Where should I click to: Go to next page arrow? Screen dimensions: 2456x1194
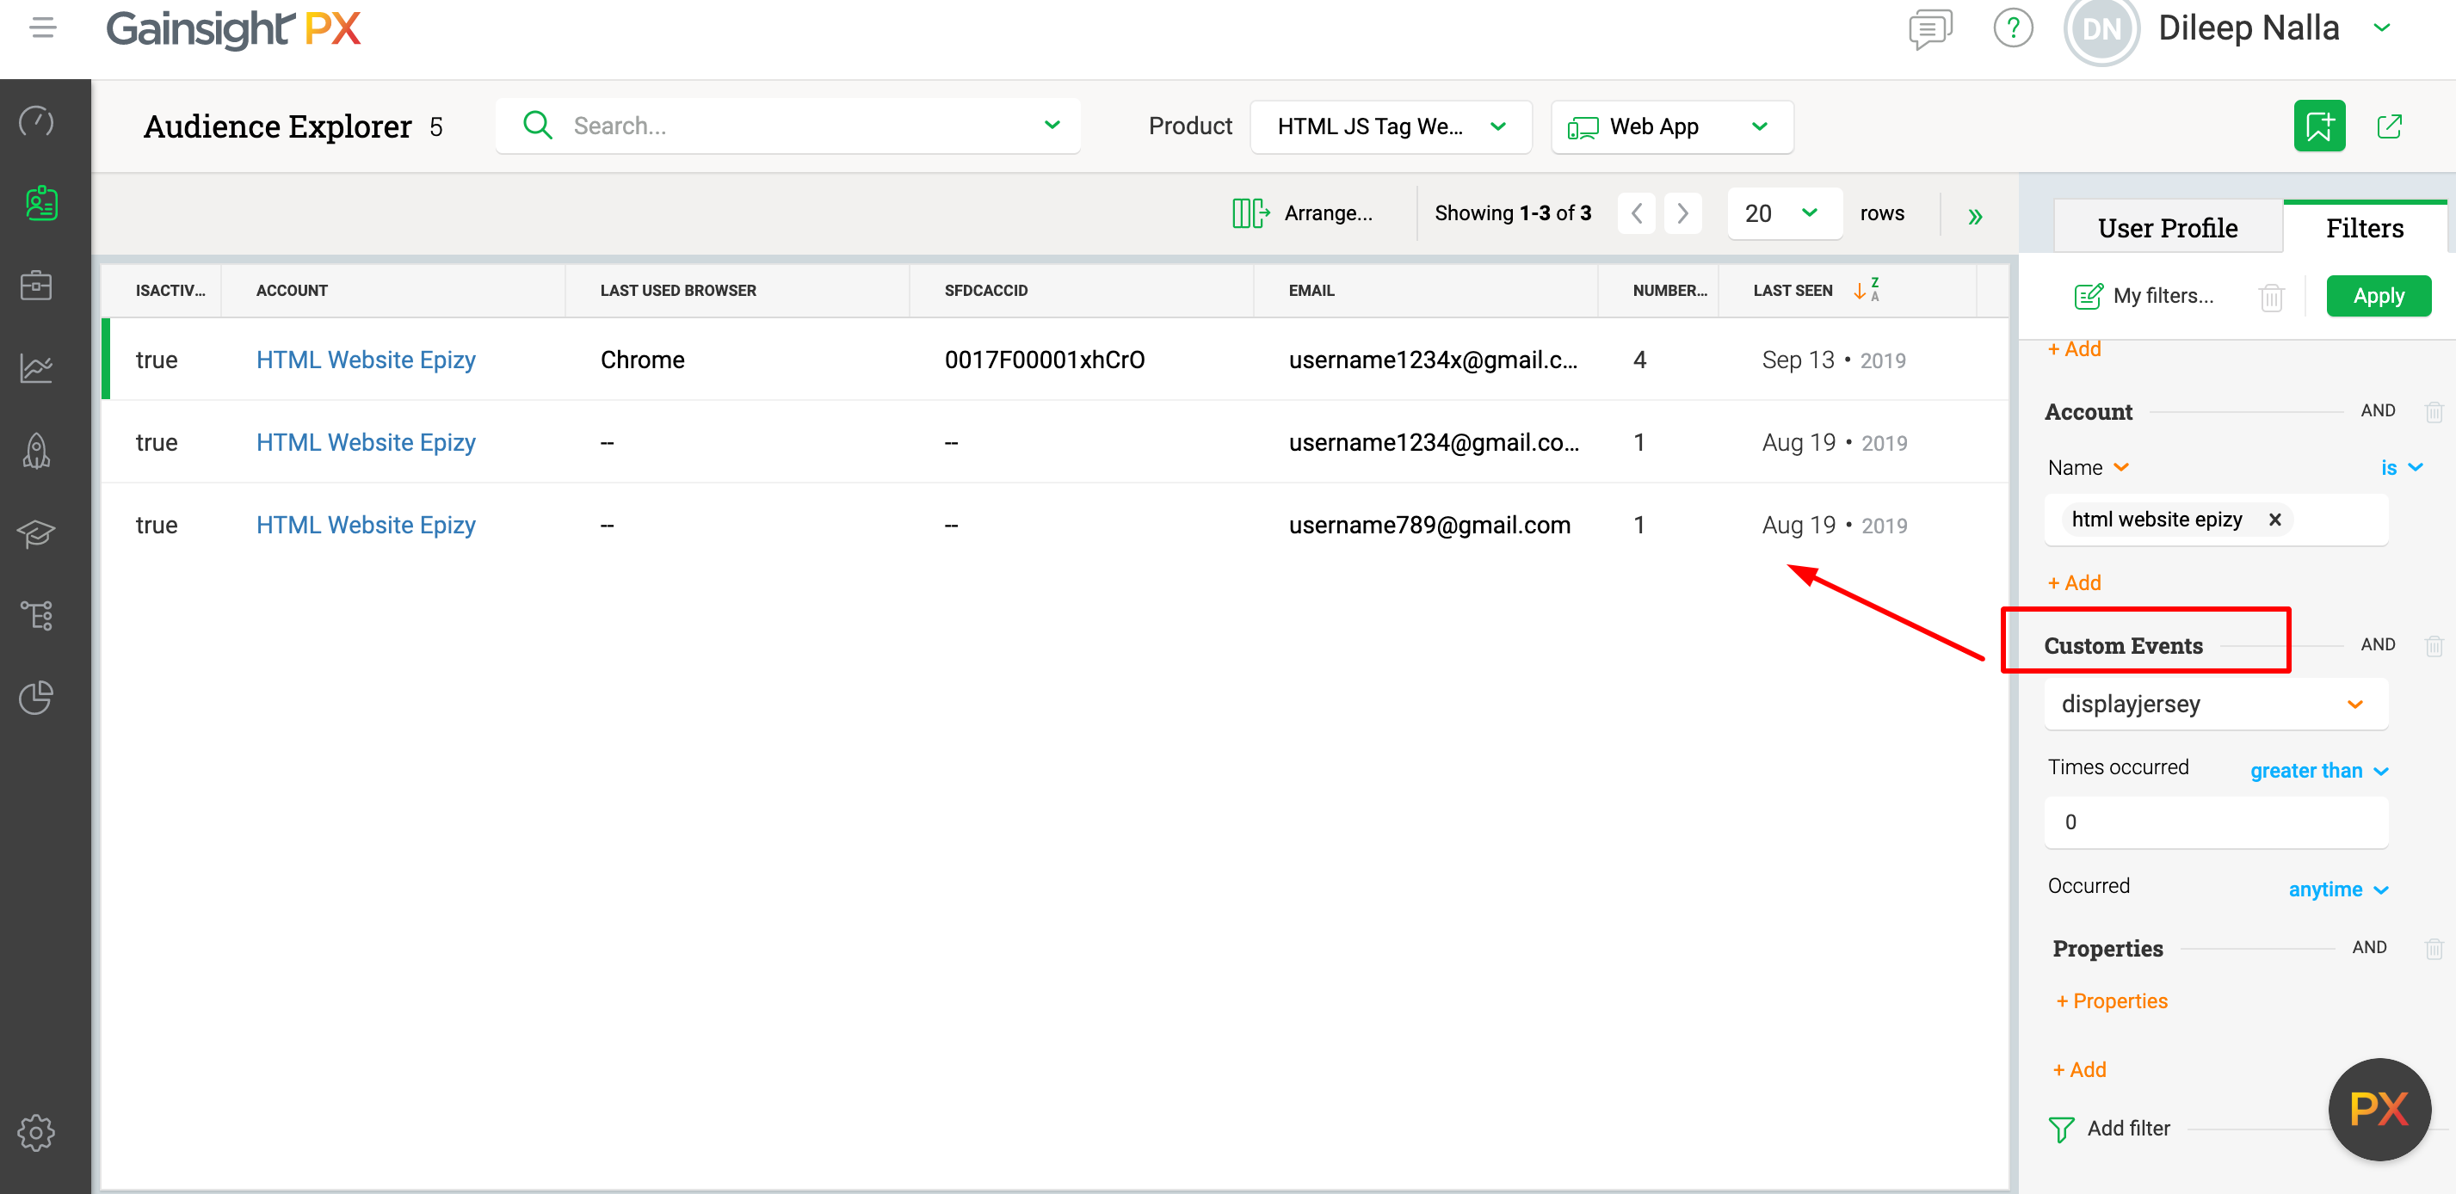click(x=1682, y=212)
